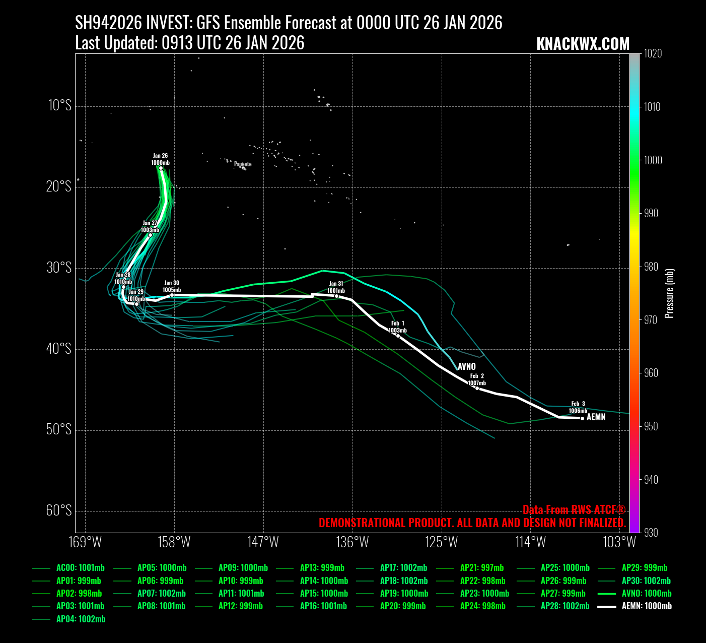This screenshot has height=643, width=706.
Task: Click the Jan 30 1005mb track point
Action: tap(172, 295)
